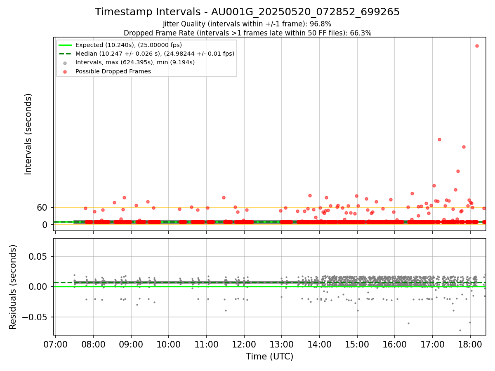Click the "Median (10.247 +/- 0.026 s)" legend entry
This screenshot has height=371, width=495.
coord(155,54)
